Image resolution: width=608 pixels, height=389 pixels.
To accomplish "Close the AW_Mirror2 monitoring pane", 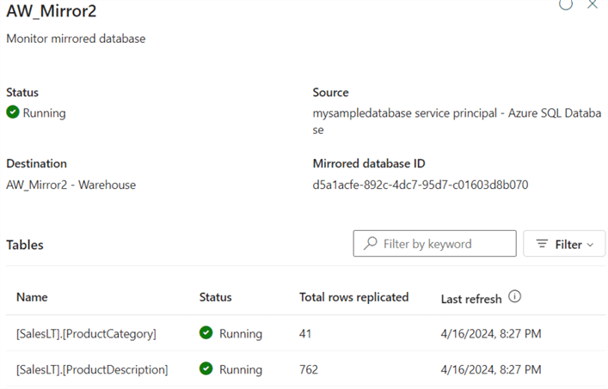I will tap(592, 4).
